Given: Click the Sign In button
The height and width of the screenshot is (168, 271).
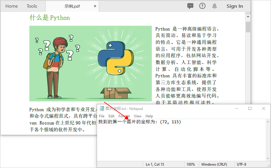Looking at the screenshot, I should (235, 6).
